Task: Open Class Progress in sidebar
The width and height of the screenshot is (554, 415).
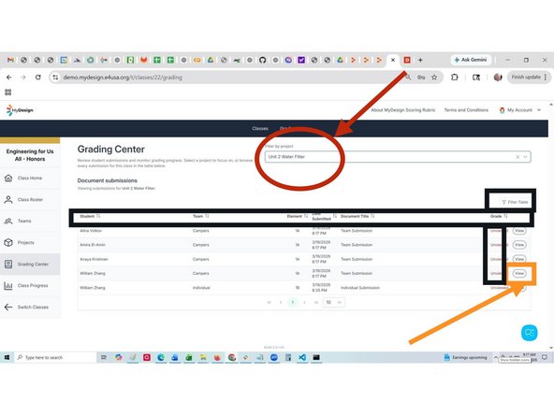Action: (30, 285)
